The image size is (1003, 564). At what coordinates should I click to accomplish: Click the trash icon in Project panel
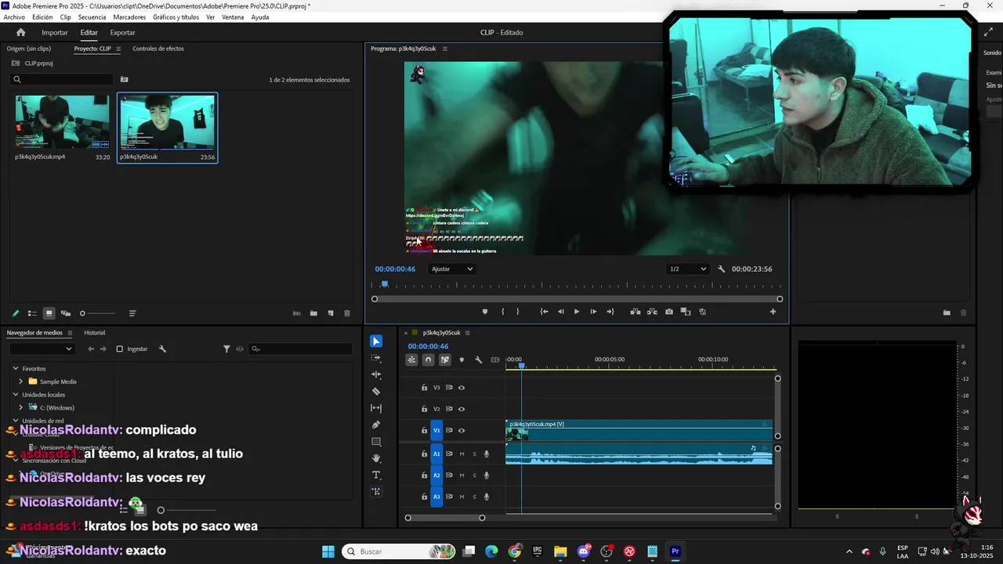[x=347, y=313]
